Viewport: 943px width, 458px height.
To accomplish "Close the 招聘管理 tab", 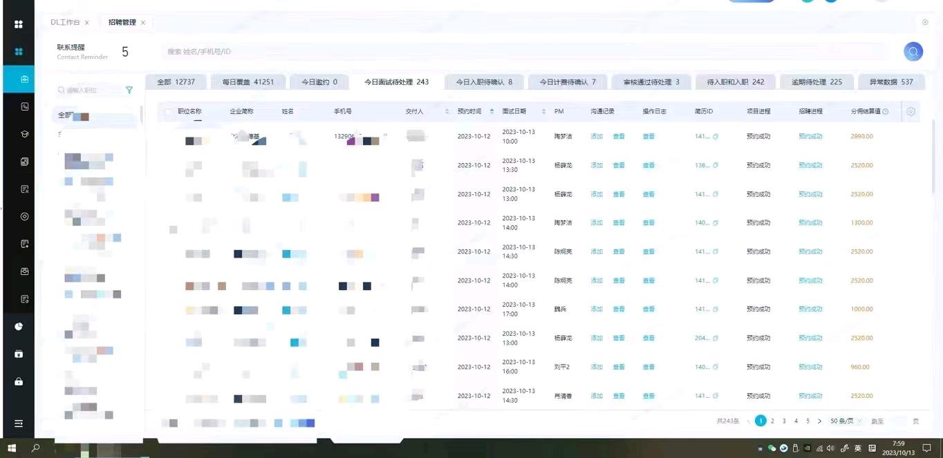I will click(x=143, y=23).
